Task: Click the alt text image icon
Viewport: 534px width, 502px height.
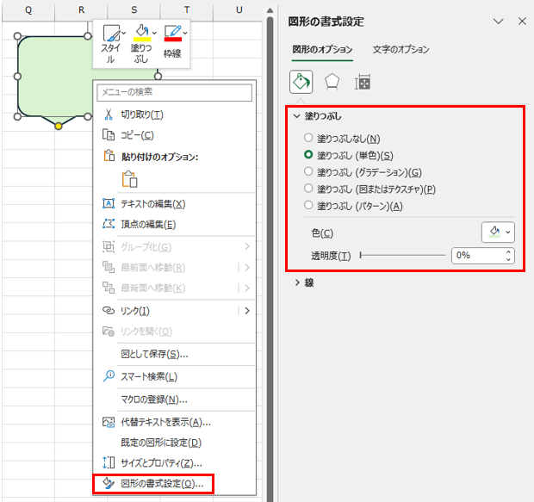Action: click(109, 422)
